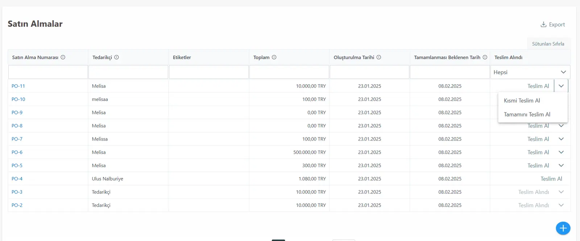This screenshot has width=580, height=241.
Task: Expand Teslim Al chevron for PO-5
Action: 561,165
